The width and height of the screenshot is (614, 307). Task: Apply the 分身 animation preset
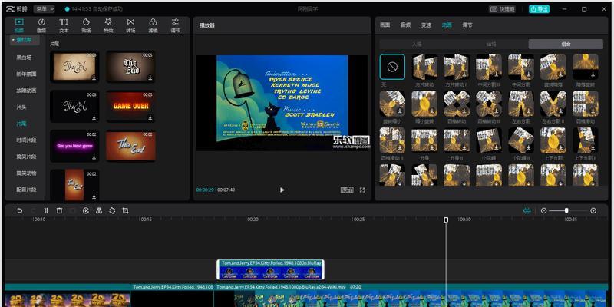[x=424, y=140]
